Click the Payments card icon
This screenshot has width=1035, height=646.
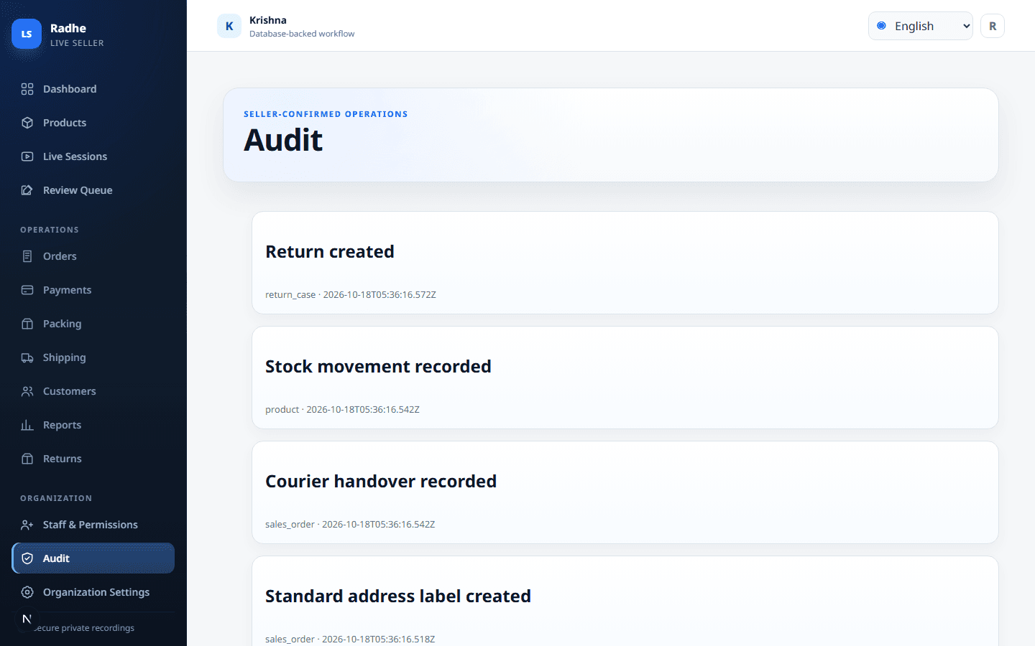[27, 290]
